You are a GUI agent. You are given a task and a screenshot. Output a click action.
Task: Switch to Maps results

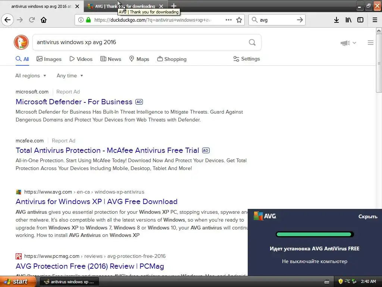[x=139, y=59]
